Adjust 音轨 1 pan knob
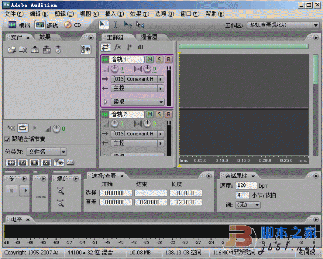 point(147,69)
